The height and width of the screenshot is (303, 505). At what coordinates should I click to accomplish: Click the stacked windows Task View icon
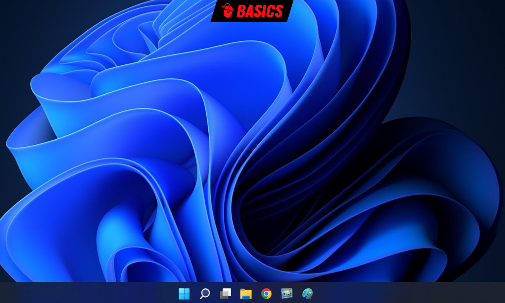point(226,293)
